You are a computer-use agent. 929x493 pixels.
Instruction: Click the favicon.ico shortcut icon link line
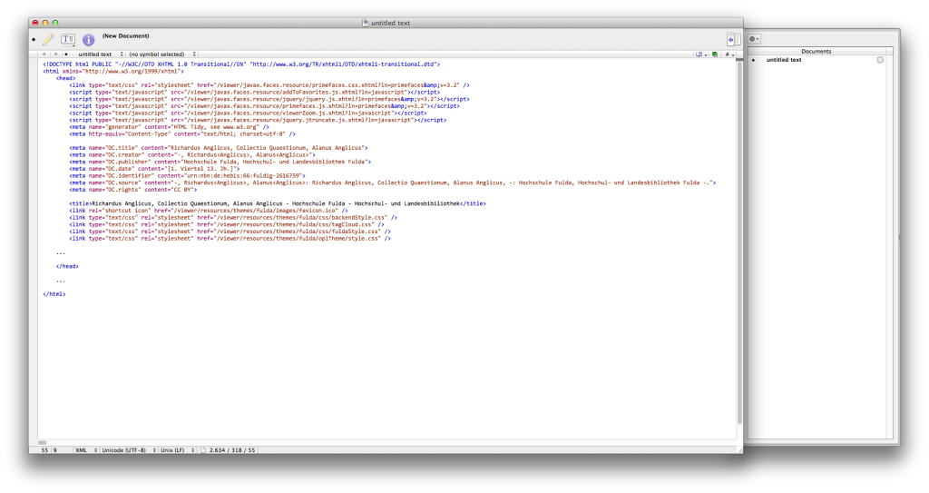(x=209, y=211)
